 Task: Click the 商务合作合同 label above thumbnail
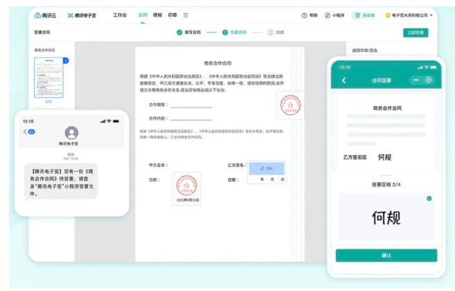45,51
